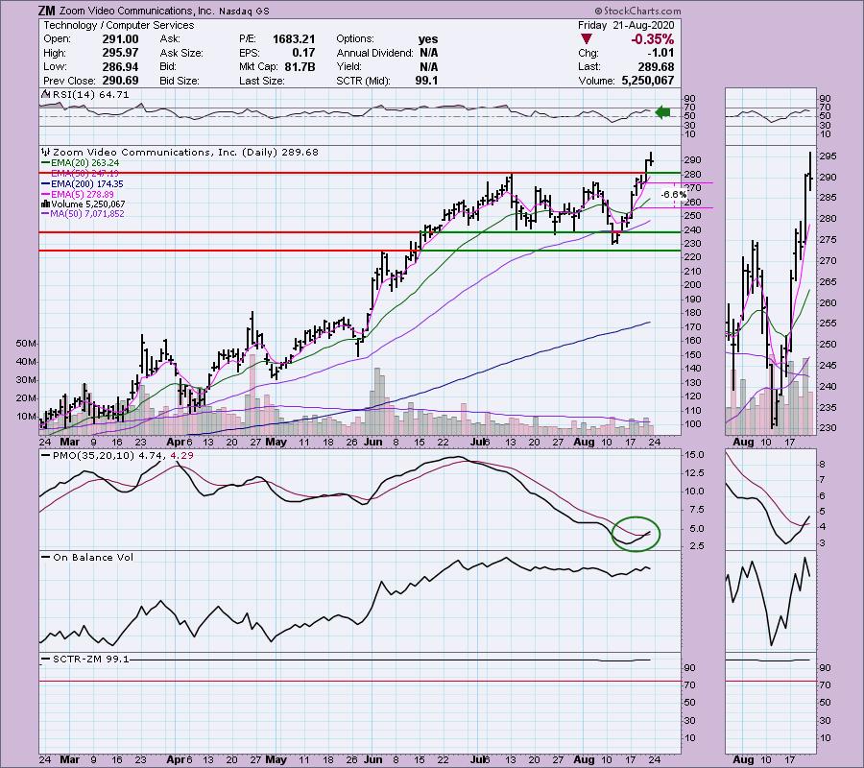This screenshot has height=768, width=864.
Task: Click the Annual Dividend label
Action: click(374, 53)
